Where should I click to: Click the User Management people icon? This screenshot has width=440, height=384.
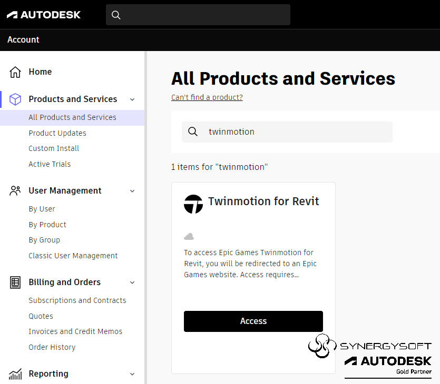pos(15,191)
